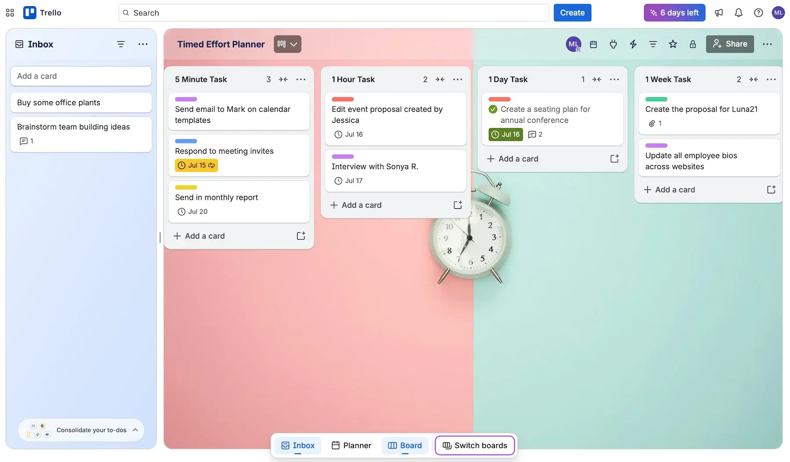Switch to the Board tab
This screenshot has height=462, width=790.
(405, 445)
